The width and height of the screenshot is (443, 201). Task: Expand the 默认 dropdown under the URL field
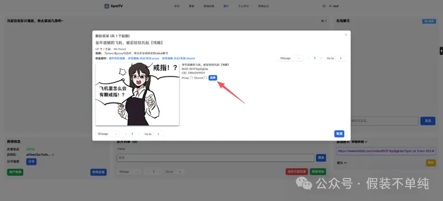pyautogui.click(x=342, y=163)
